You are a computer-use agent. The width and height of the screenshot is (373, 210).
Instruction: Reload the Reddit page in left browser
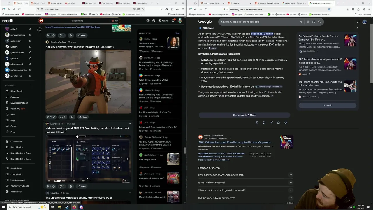click(x=19, y=9)
